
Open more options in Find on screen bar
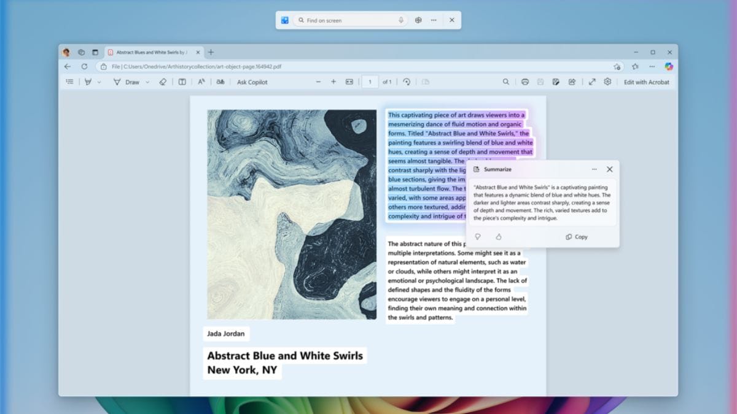point(434,20)
